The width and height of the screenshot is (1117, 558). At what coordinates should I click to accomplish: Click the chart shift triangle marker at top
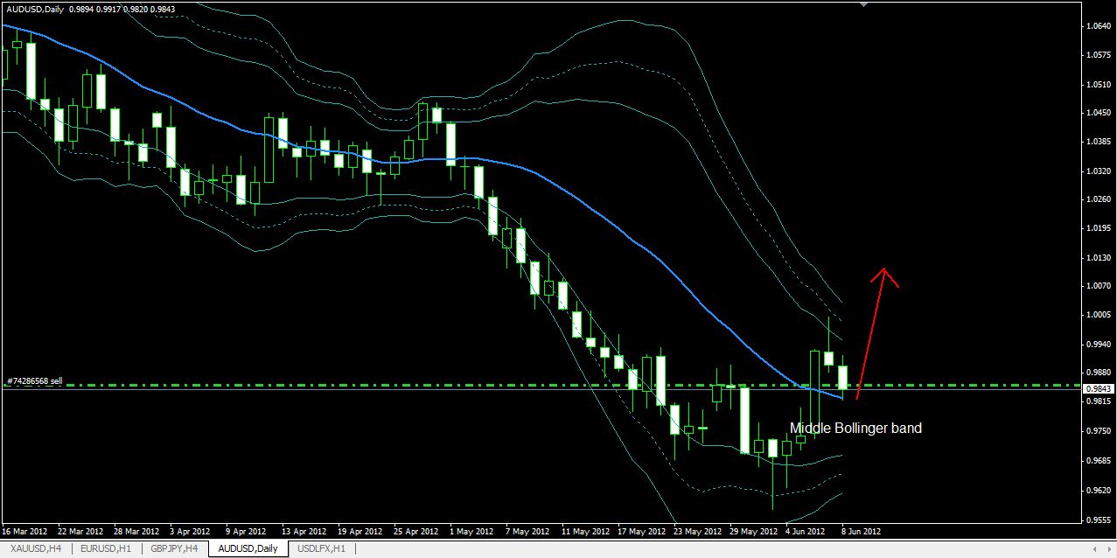864,5
